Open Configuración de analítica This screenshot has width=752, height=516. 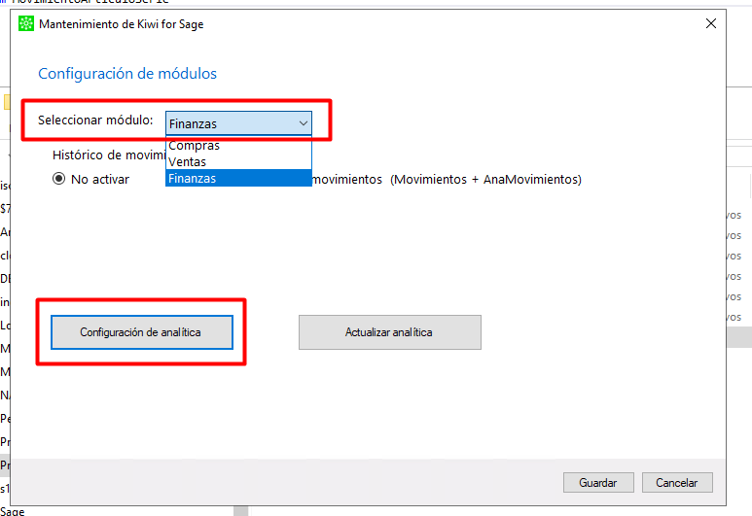pos(142,332)
